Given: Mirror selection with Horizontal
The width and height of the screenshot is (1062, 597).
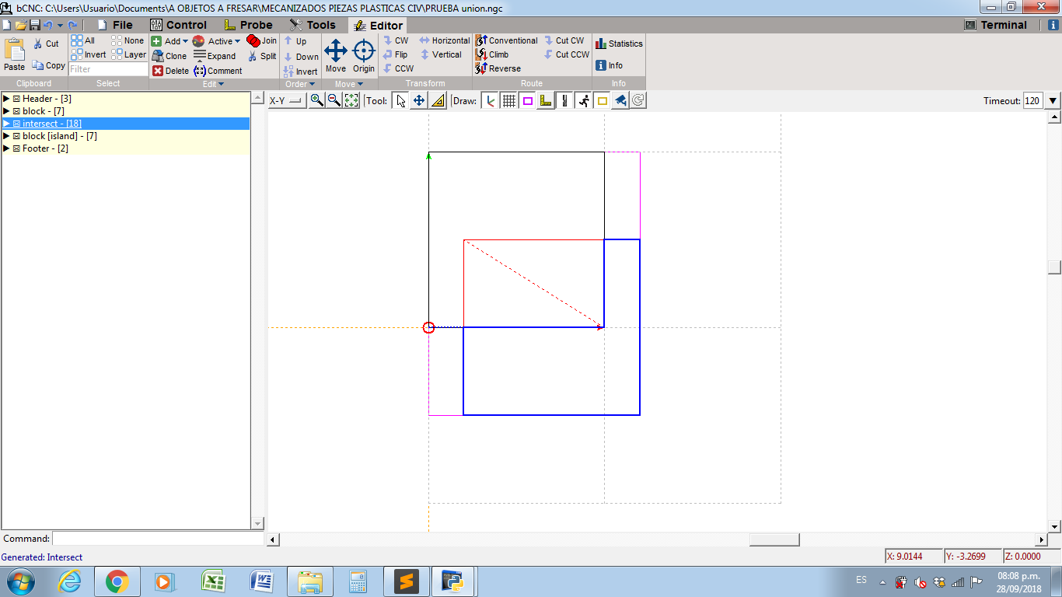Looking at the screenshot, I should point(444,40).
